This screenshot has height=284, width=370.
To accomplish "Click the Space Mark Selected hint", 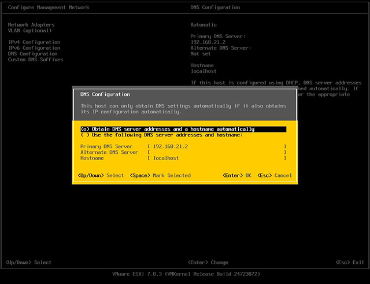I will click(160, 176).
